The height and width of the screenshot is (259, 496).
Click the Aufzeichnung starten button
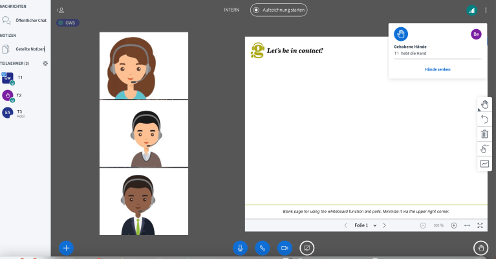coord(279,10)
